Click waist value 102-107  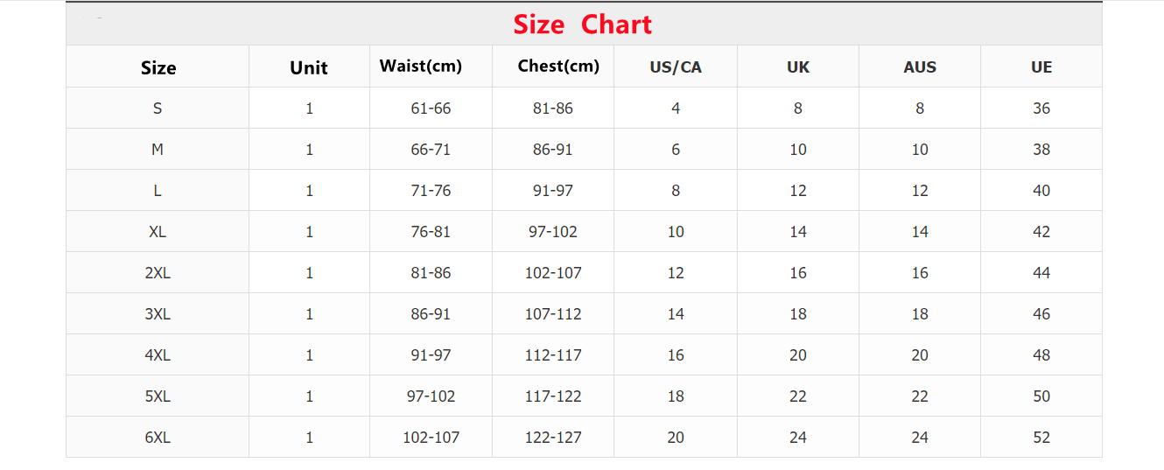(x=431, y=438)
